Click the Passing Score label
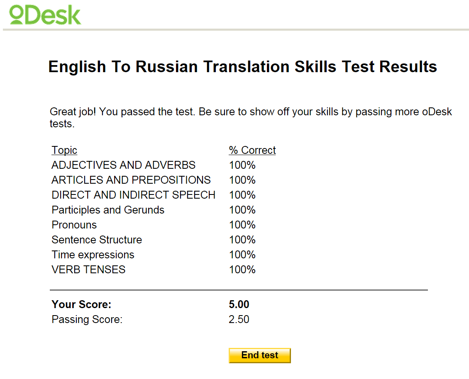The image size is (469, 379). click(x=87, y=320)
